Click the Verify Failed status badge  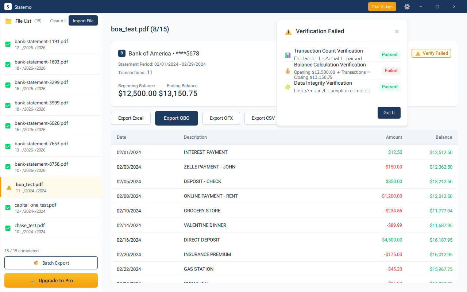[431, 53]
